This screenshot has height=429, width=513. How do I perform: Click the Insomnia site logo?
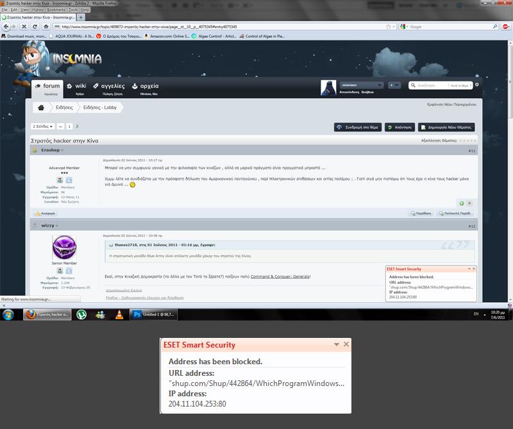(77, 59)
